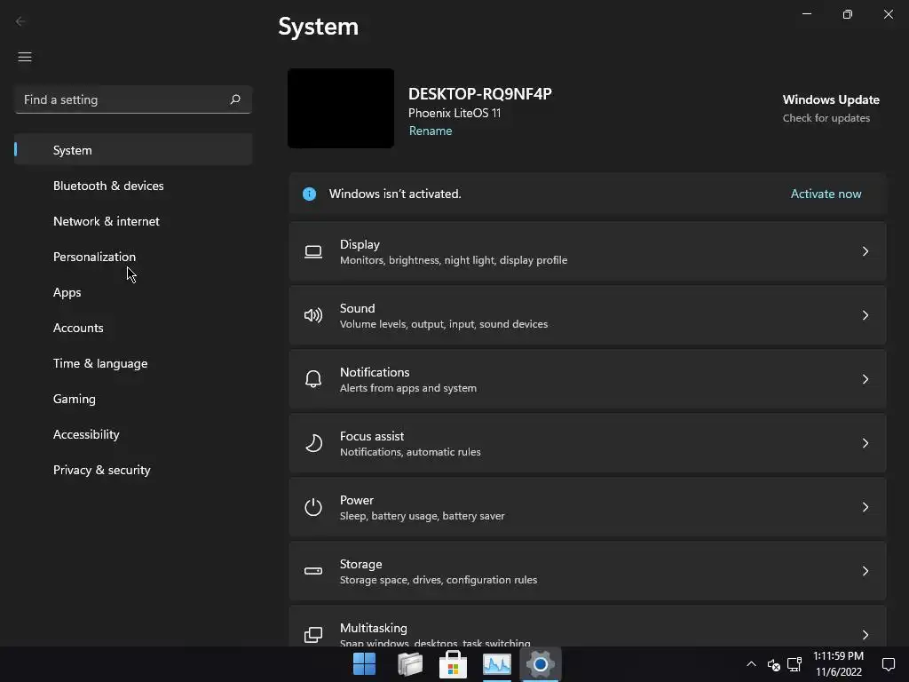Click the Notifications bell icon
Viewport: 909px width, 682px height.
coord(313,379)
